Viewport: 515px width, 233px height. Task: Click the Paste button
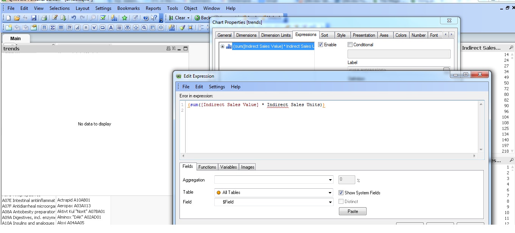pos(353,211)
